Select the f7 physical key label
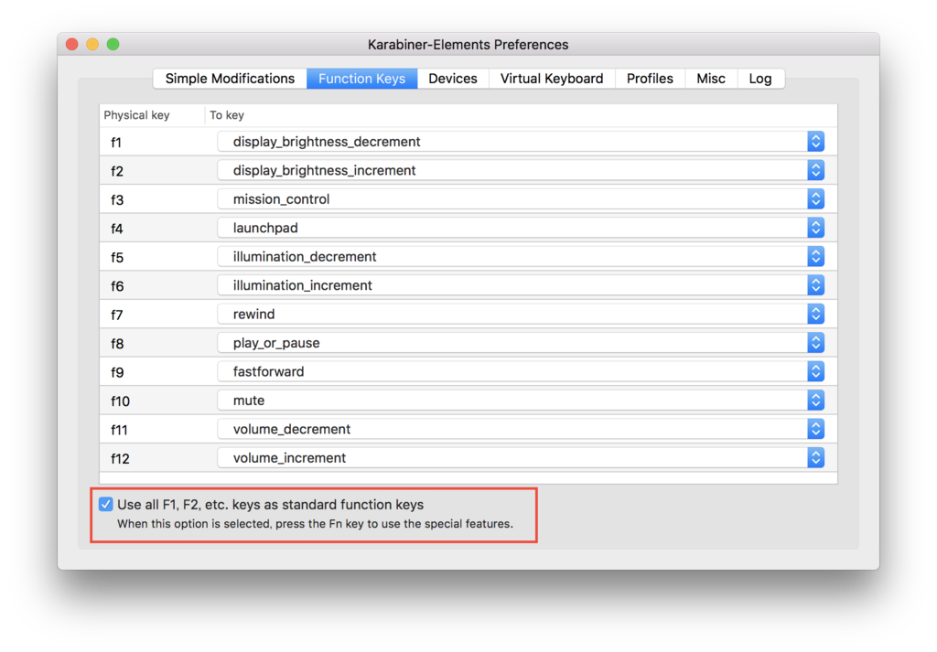The height and width of the screenshot is (652, 937). [116, 315]
